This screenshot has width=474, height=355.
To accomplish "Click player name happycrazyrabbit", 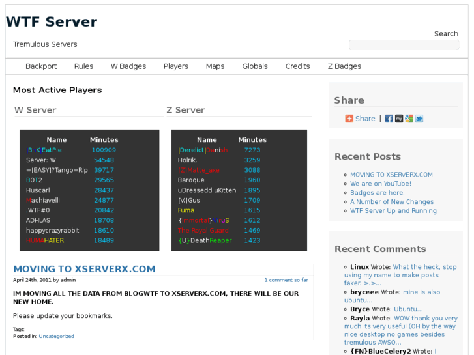I will pos(53,231).
